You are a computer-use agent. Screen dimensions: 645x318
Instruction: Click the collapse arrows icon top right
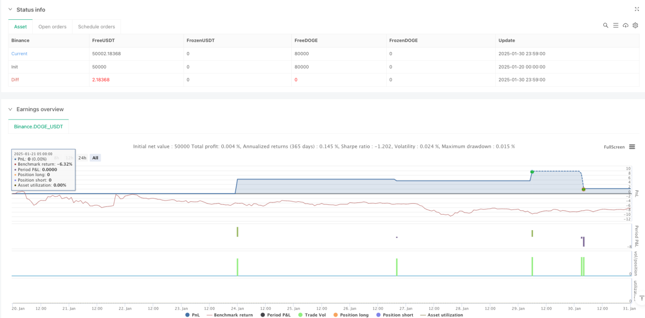[x=637, y=9]
